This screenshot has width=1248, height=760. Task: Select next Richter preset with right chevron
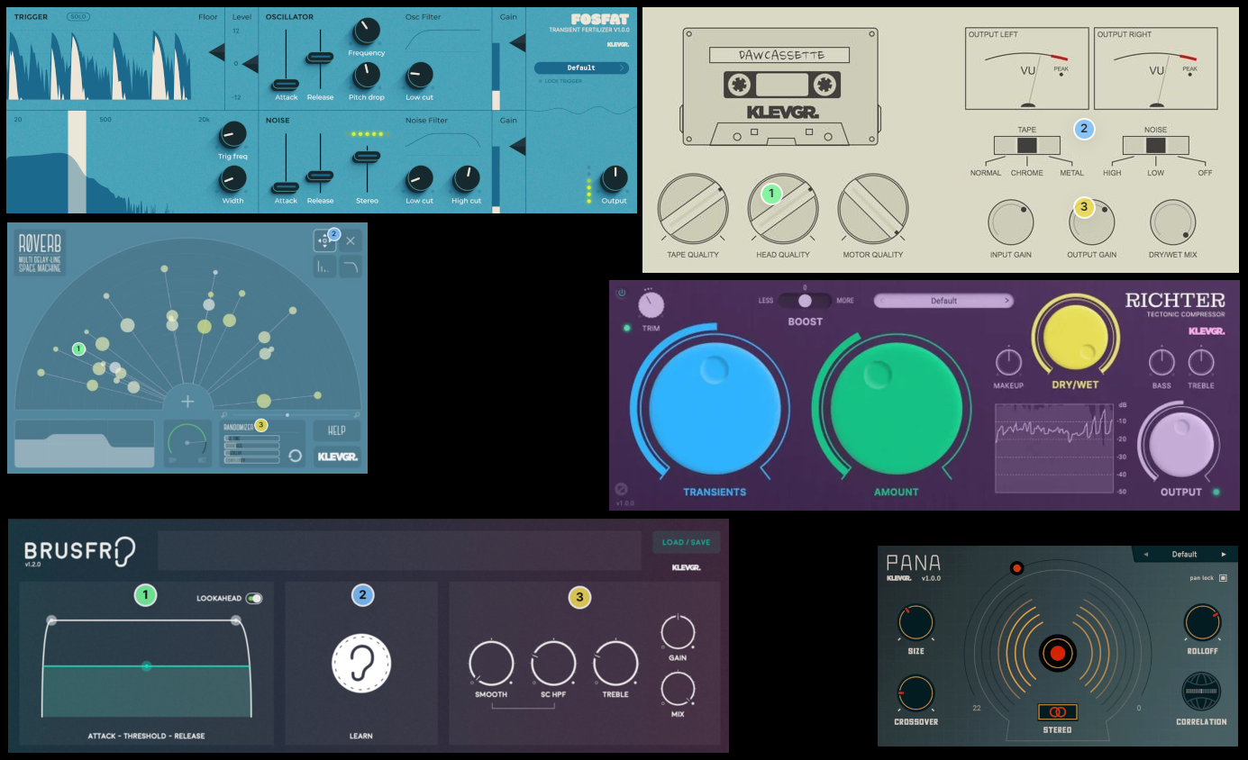(x=1006, y=301)
